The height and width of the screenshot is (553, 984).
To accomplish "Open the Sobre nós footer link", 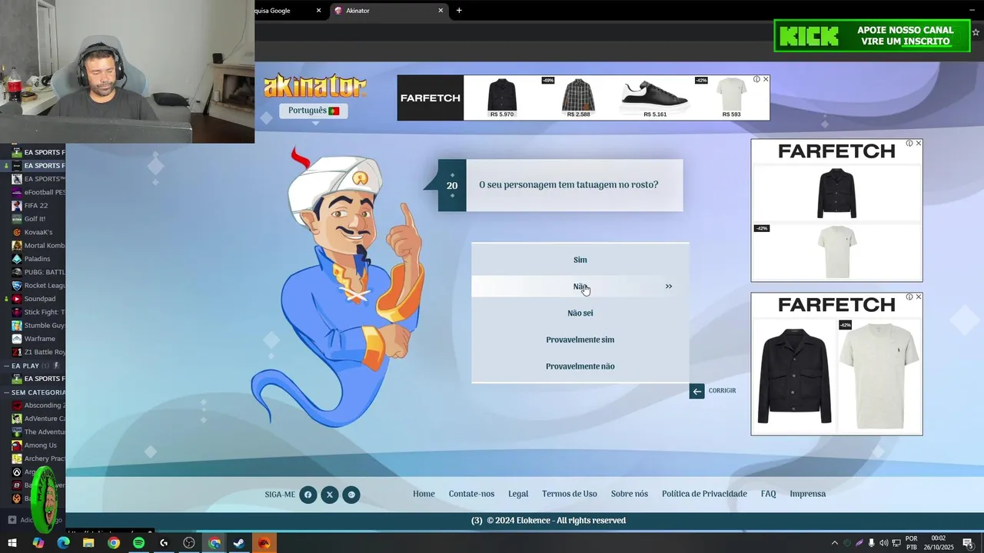I will point(629,494).
